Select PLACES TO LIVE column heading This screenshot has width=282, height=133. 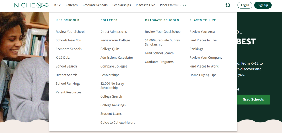point(203,20)
